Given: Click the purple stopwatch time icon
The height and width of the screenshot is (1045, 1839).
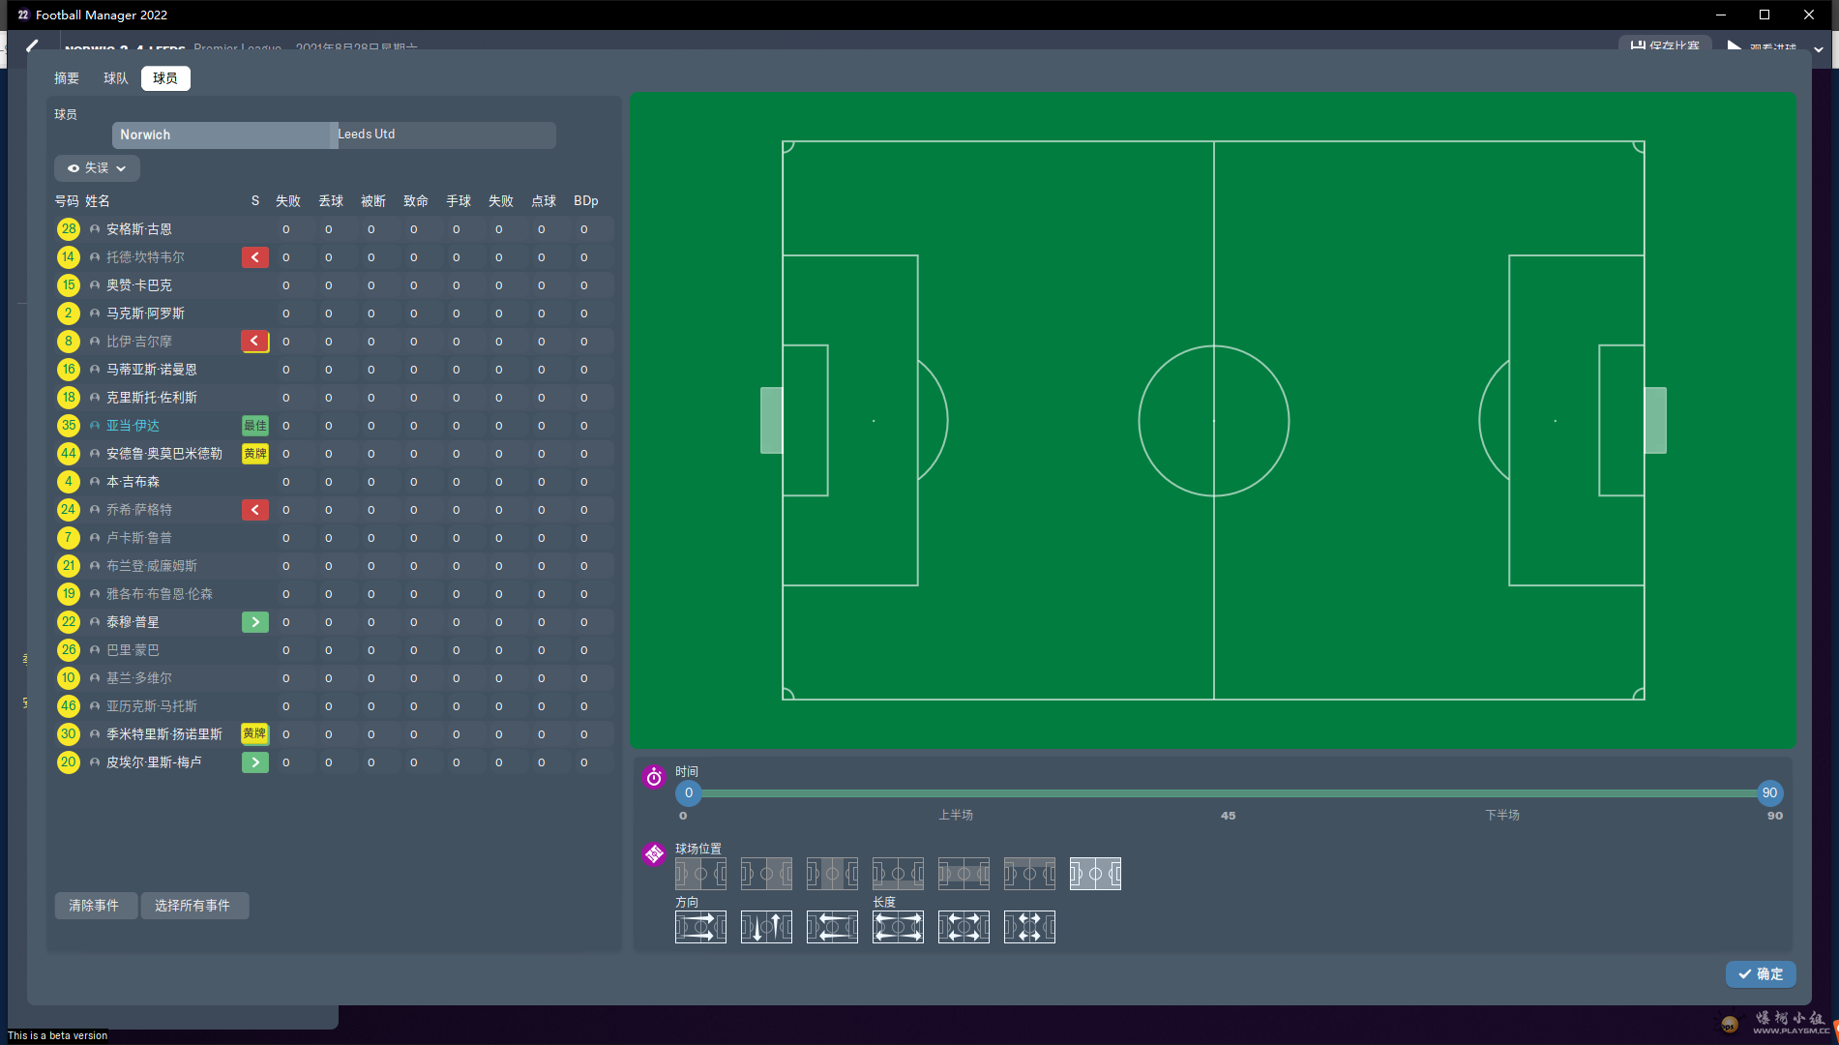Looking at the screenshot, I should [x=654, y=777].
